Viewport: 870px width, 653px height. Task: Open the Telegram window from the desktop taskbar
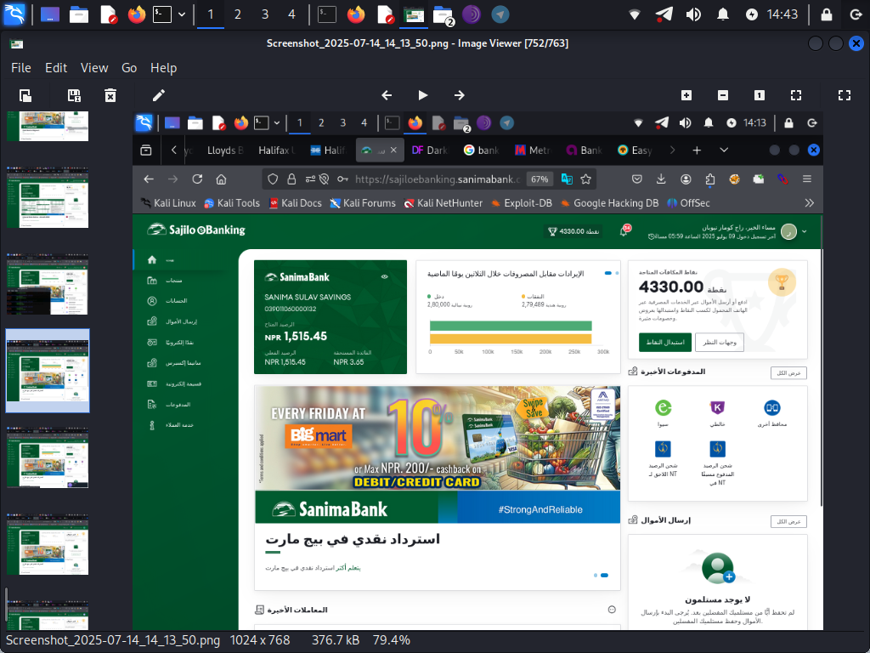[x=500, y=14]
